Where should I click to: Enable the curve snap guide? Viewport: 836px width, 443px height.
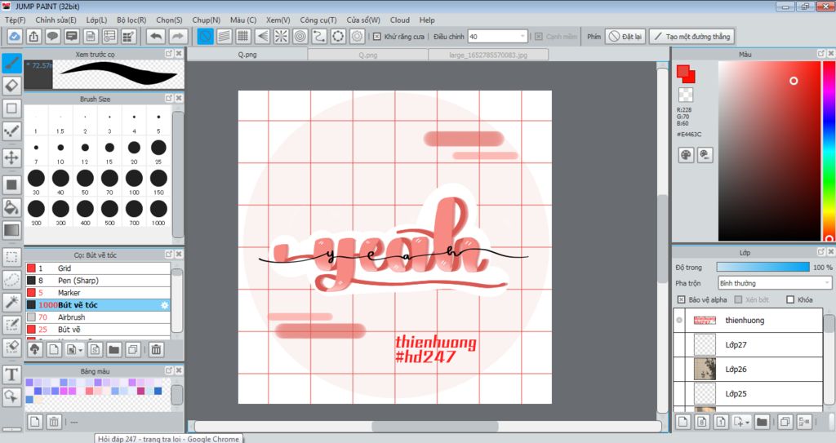pyautogui.click(x=319, y=36)
